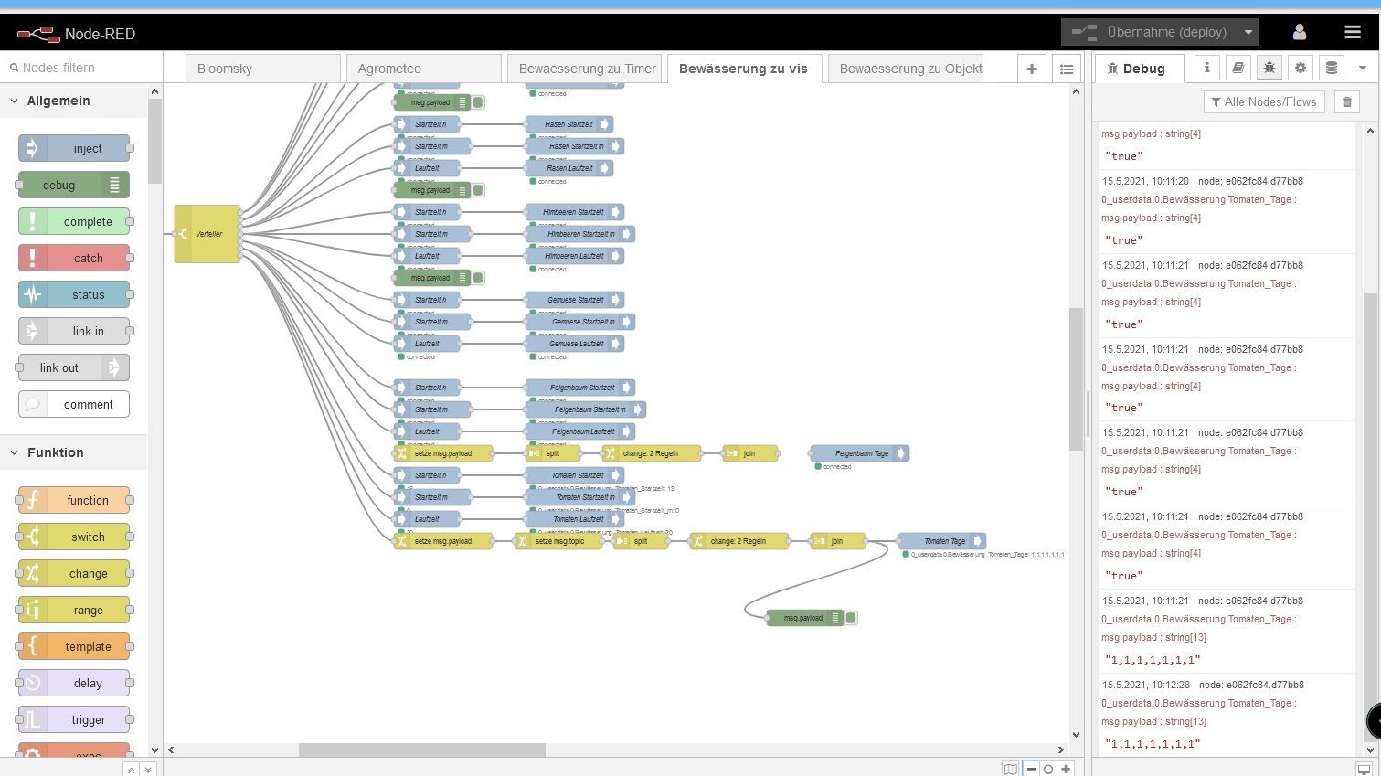Collapse the Allgemein palette category
Viewport: 1381px width, 776px height.
click(x=73, y=101)
